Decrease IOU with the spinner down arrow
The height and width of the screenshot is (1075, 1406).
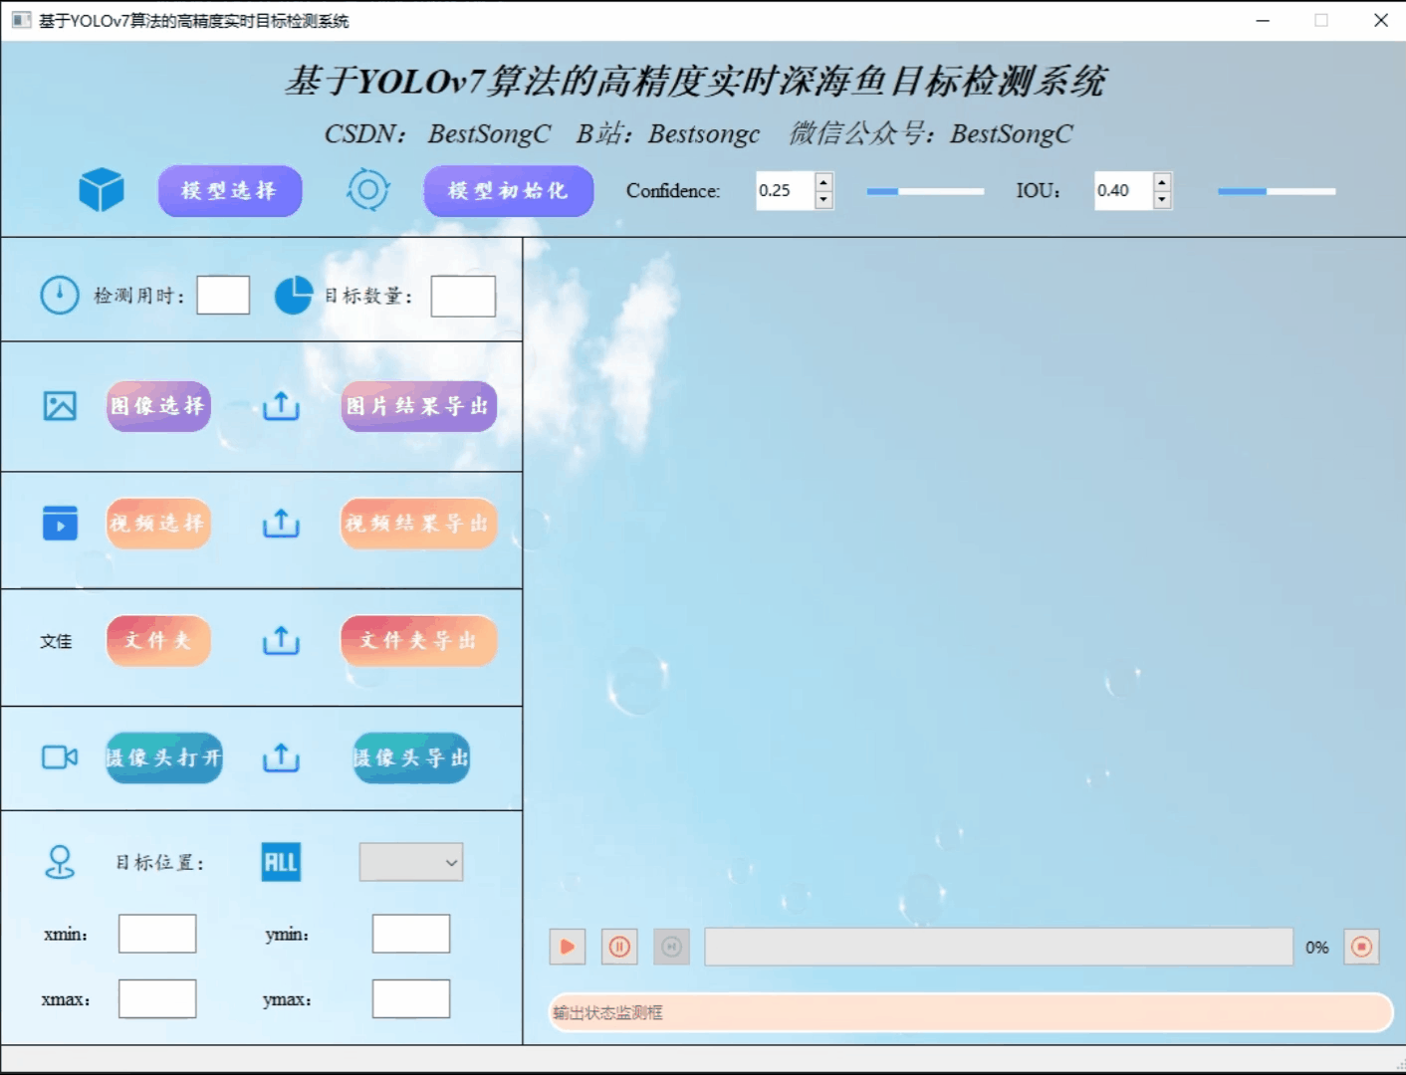click(x=1162, y=199)
